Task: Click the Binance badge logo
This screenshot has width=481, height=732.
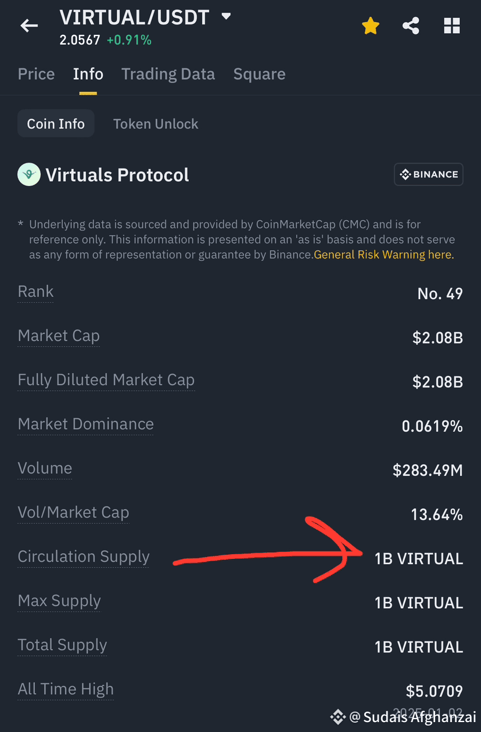Action: [x=429, y=174]
